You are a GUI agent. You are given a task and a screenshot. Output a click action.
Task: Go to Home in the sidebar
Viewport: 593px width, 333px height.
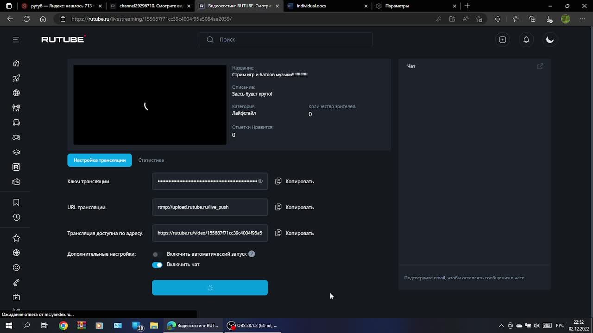coord(16,63)
